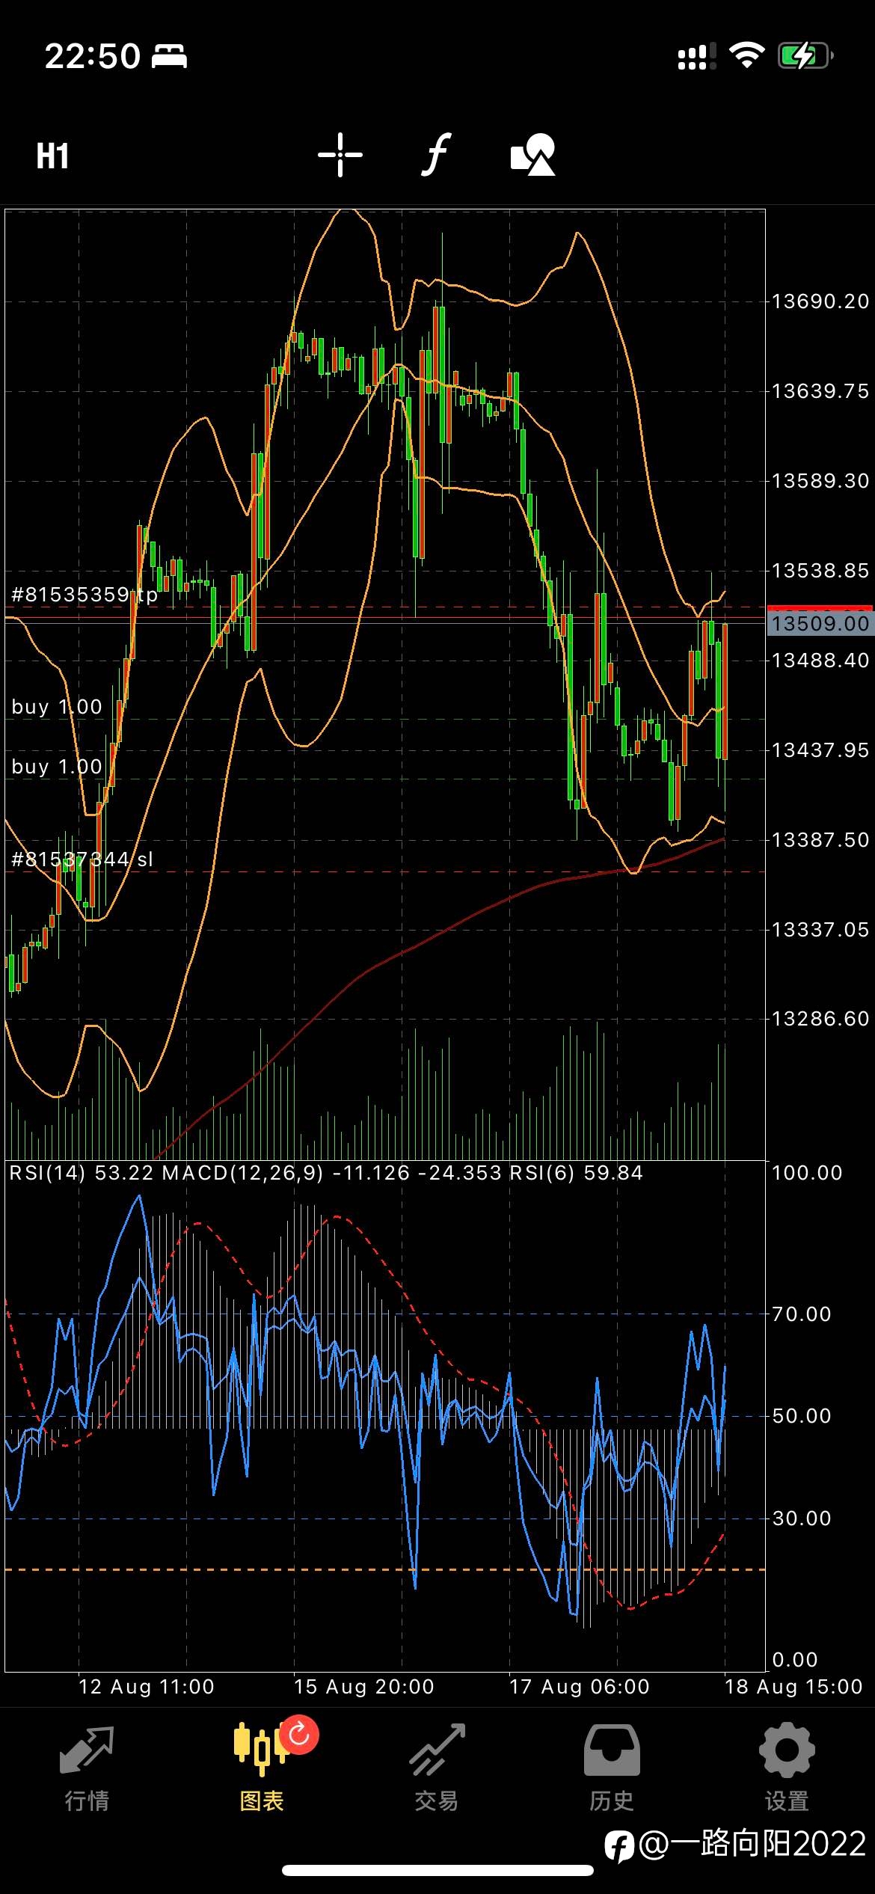Image resolution: width=875 pixels, height=1894 pixels.
Task: Select the #81537344 sl line label
Action: pyautogui.click(x=82, y=859)
